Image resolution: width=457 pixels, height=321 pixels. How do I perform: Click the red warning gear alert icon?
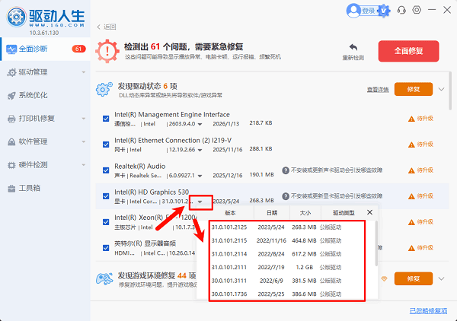click(x=107, y=51)
